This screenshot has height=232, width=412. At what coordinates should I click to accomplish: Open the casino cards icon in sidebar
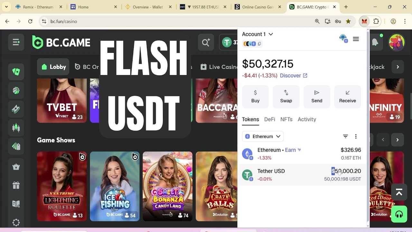(x=16, y=72)
